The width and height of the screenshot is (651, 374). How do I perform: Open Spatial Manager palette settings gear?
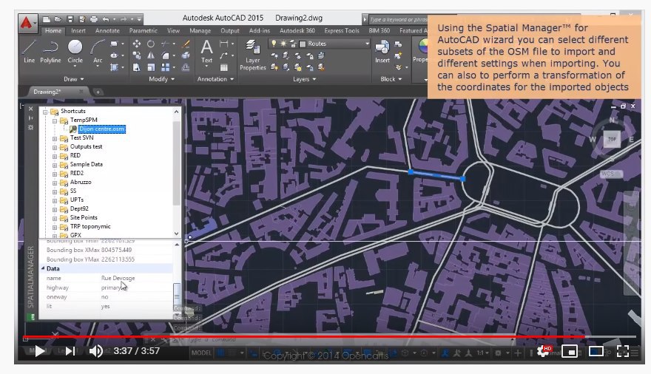[x=30, y=127]
